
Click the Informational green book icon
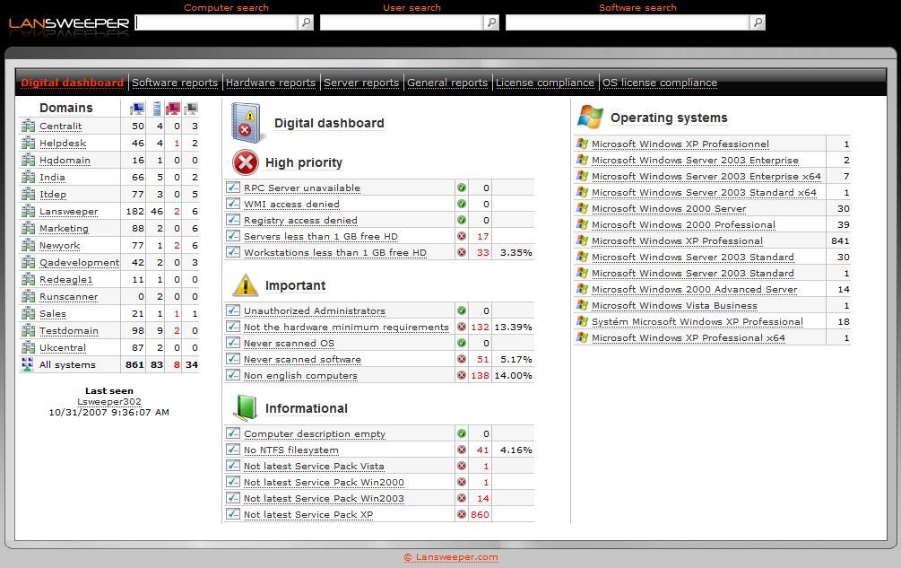point(246,407)
